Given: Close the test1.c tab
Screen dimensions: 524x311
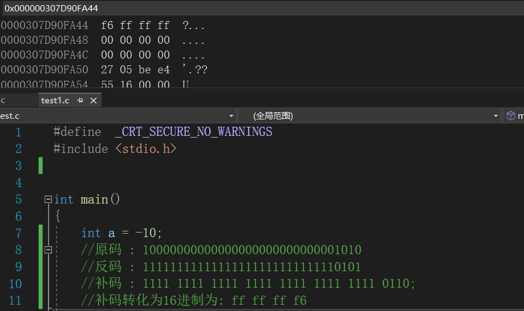Looking at the screenshot, I should tap(94, 100).
